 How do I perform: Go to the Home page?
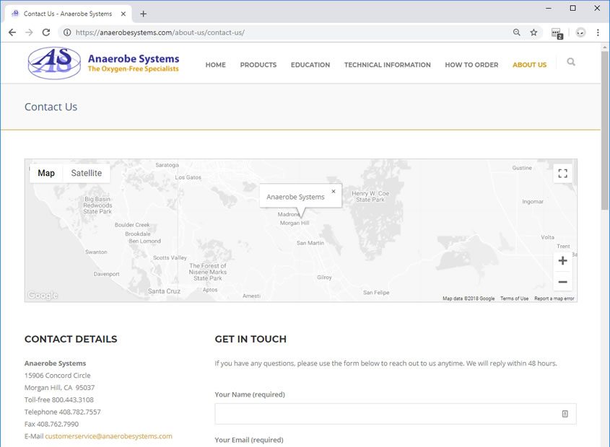(215, 65)
